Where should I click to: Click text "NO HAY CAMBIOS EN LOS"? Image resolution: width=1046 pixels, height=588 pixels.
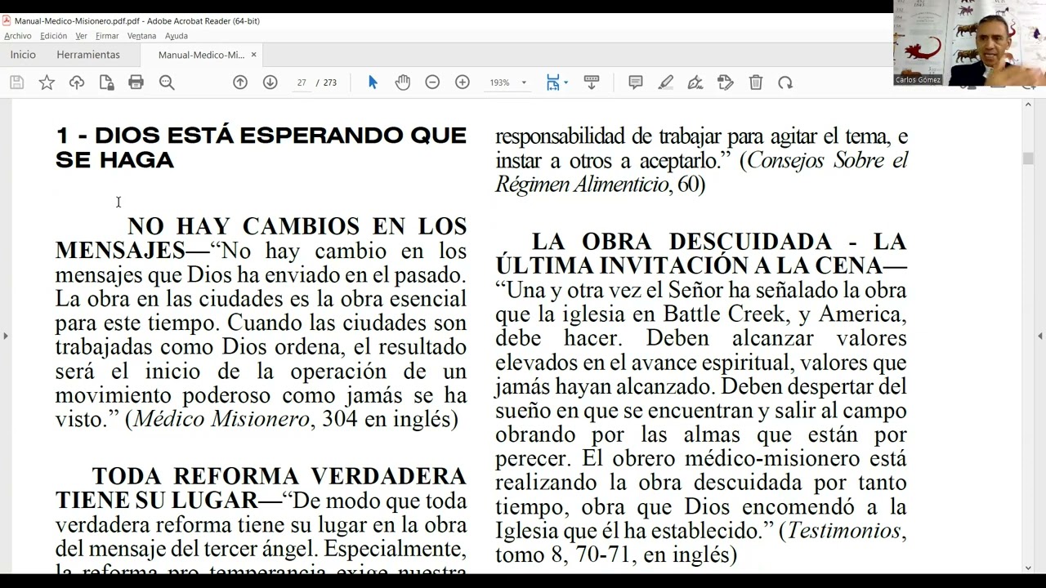point(297,226)
